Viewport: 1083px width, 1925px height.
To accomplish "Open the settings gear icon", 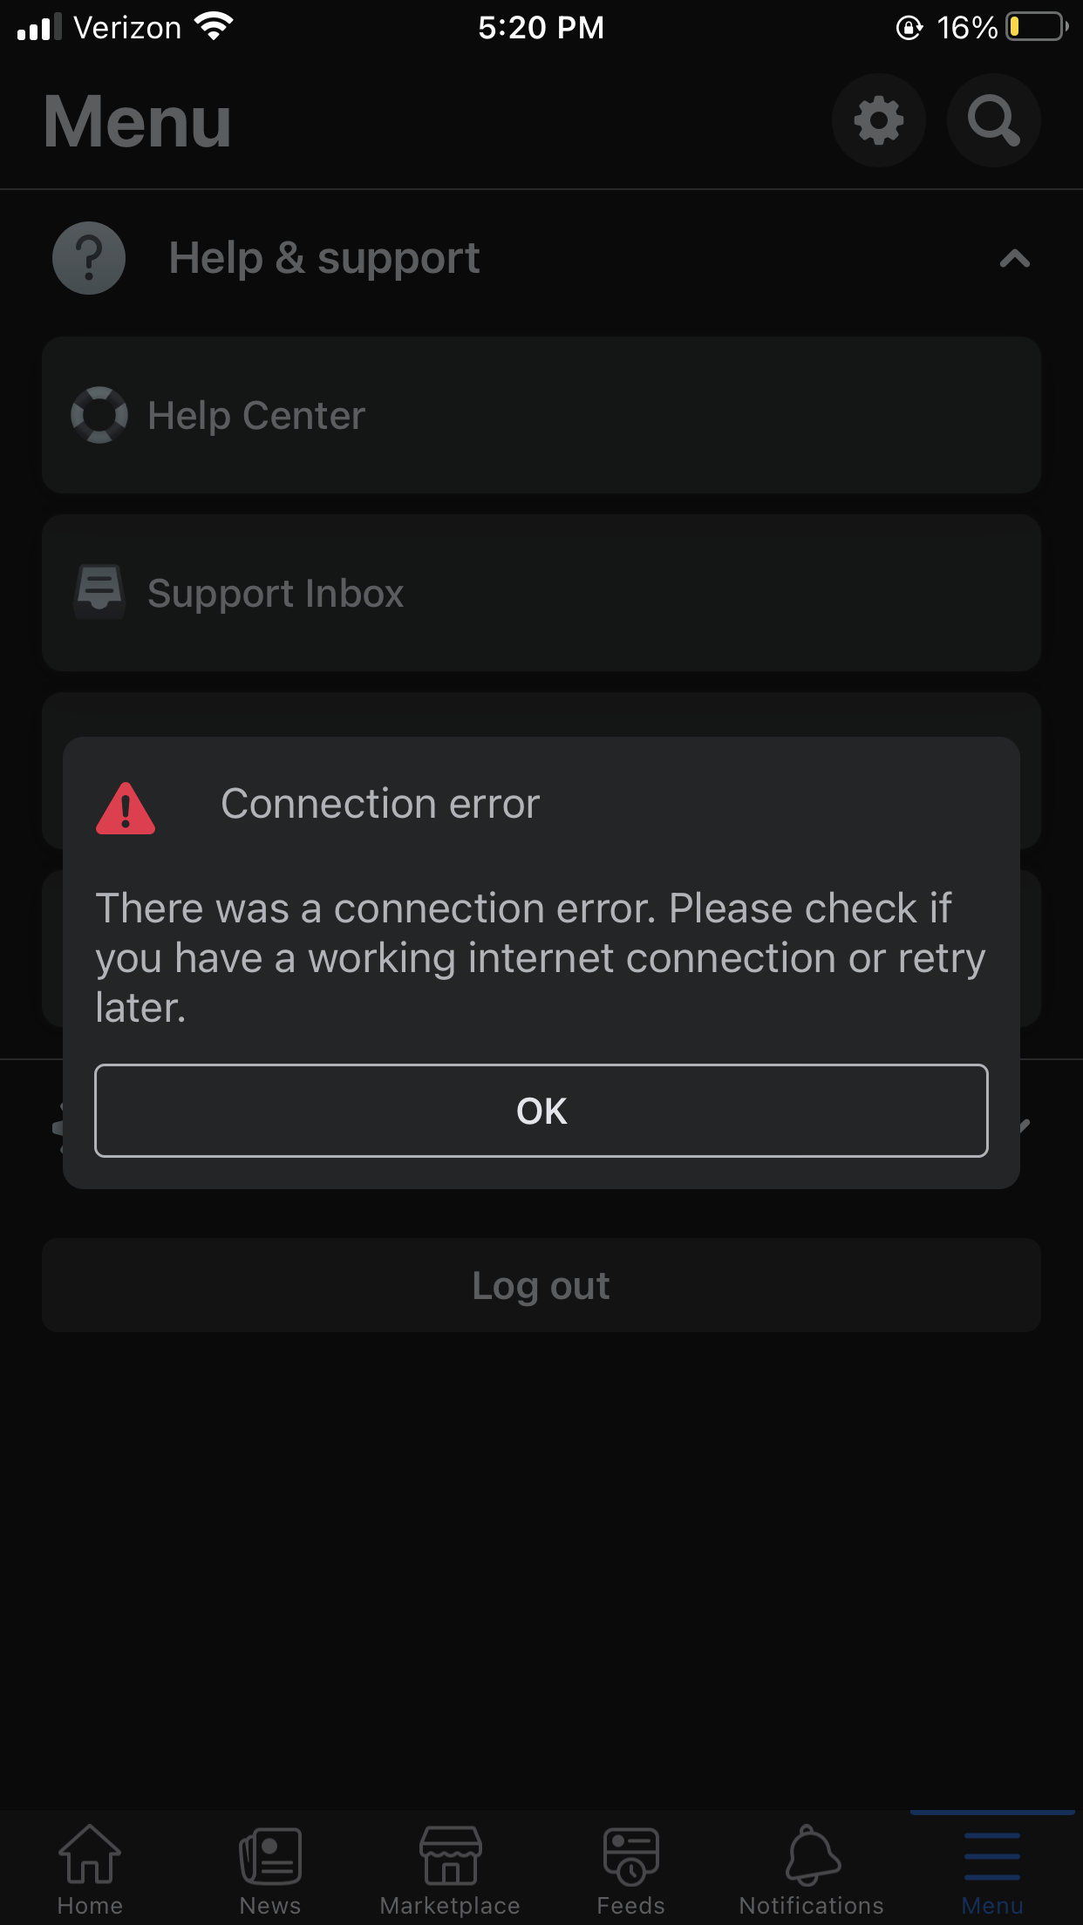I will [x=878, y=120].
